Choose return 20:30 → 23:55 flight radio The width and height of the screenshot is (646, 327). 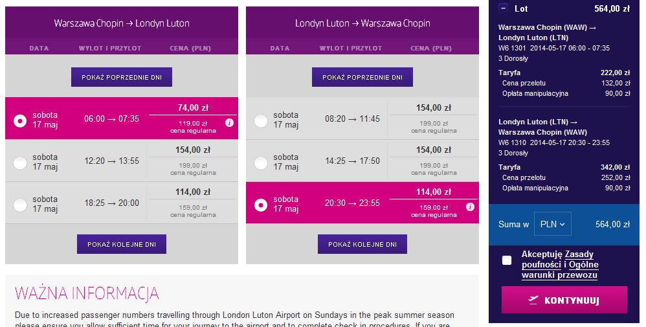click(x=260, y=205)
